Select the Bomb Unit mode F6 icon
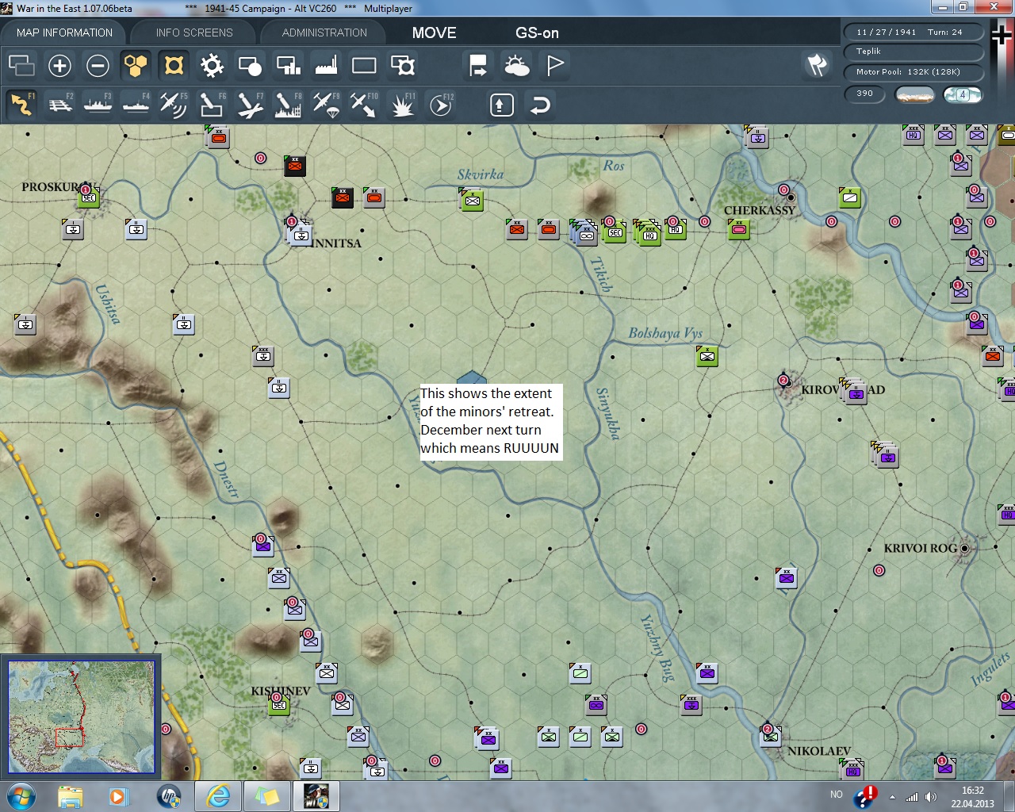 [x=212, y=105]
